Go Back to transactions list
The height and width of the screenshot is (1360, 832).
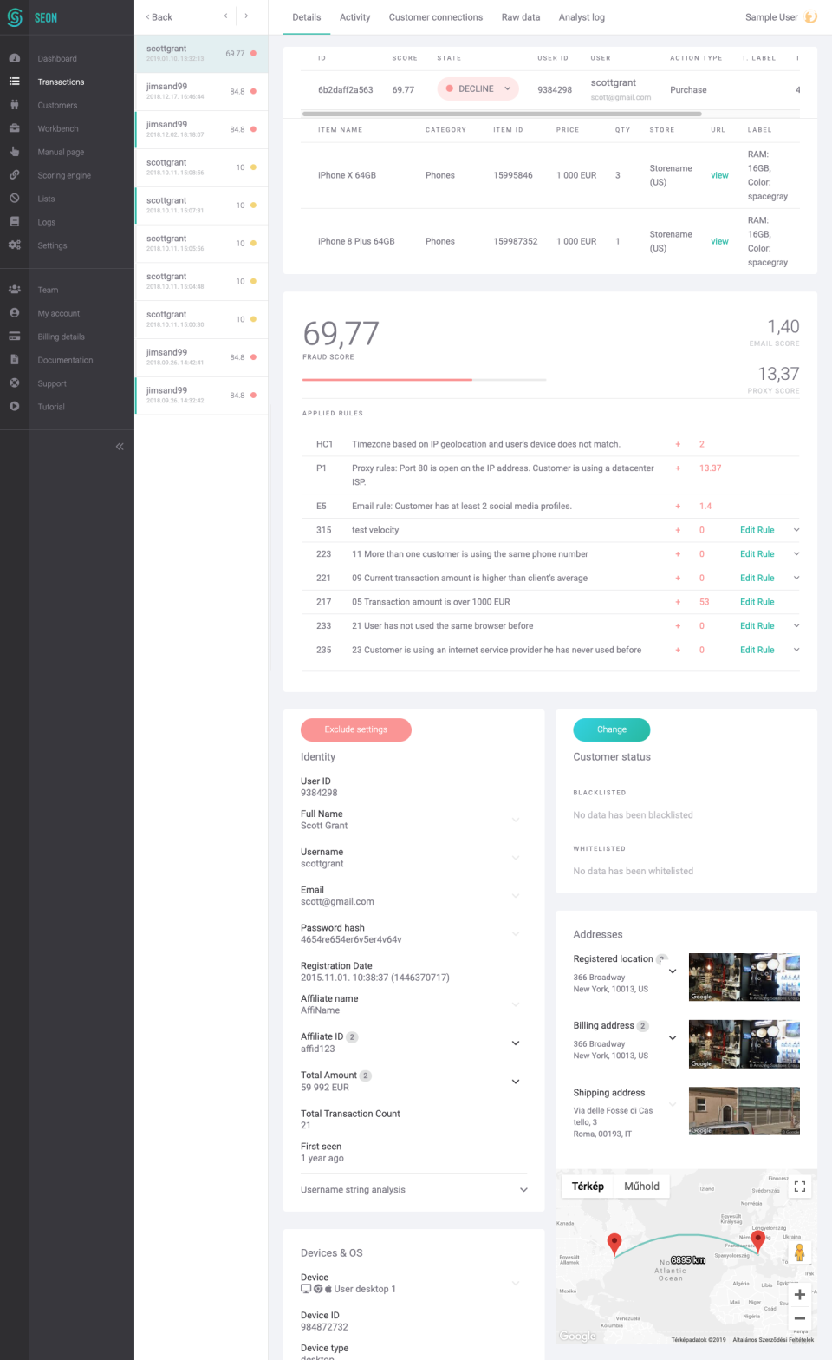click(159, 17)
